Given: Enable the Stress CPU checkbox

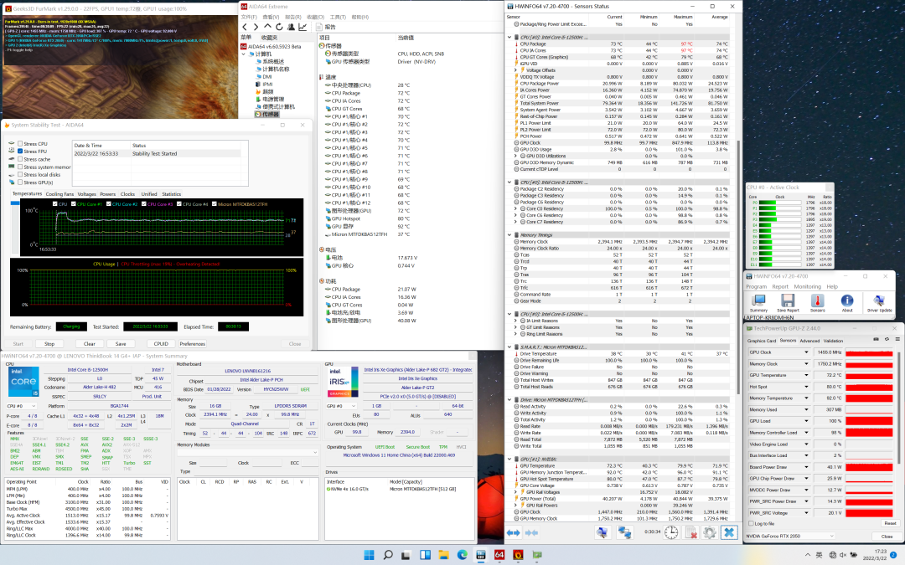Looking at the screenshot, I should click(18, 144).
